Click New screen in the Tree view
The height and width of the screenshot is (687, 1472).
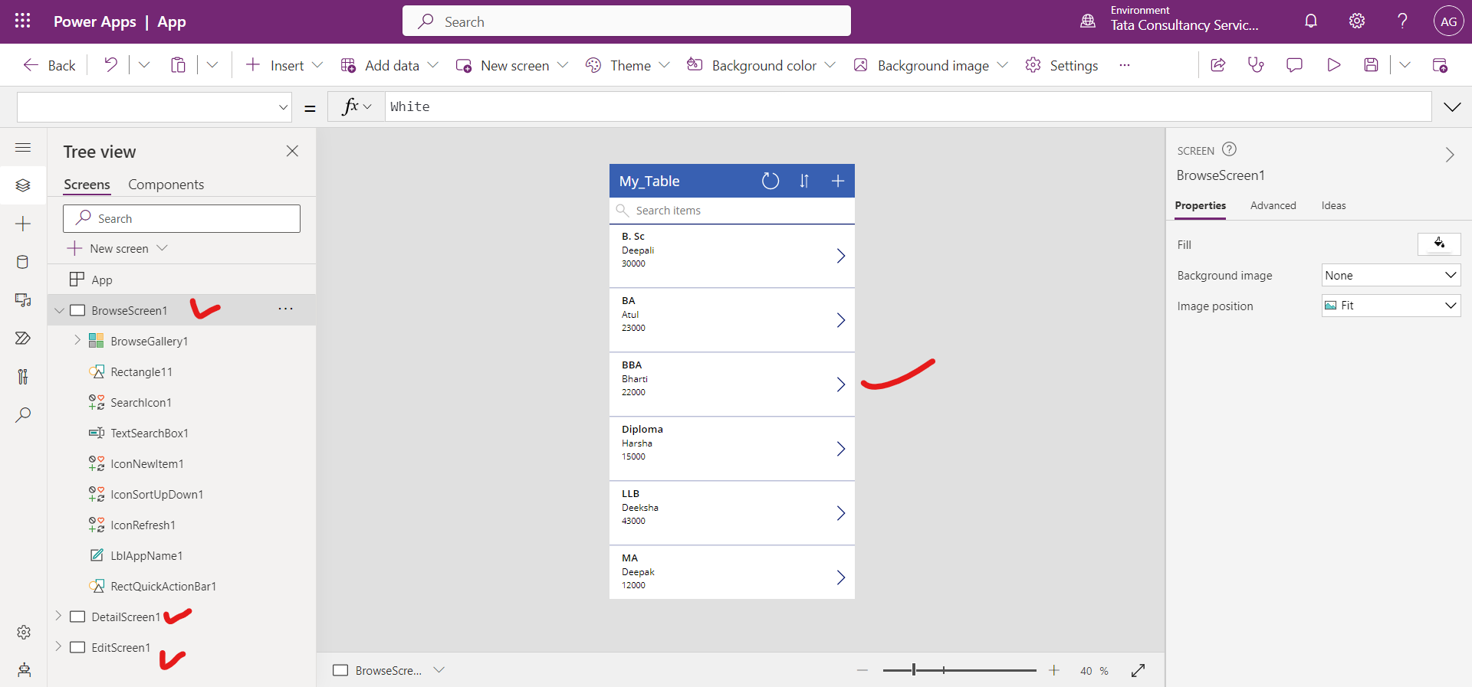(118, 248)
